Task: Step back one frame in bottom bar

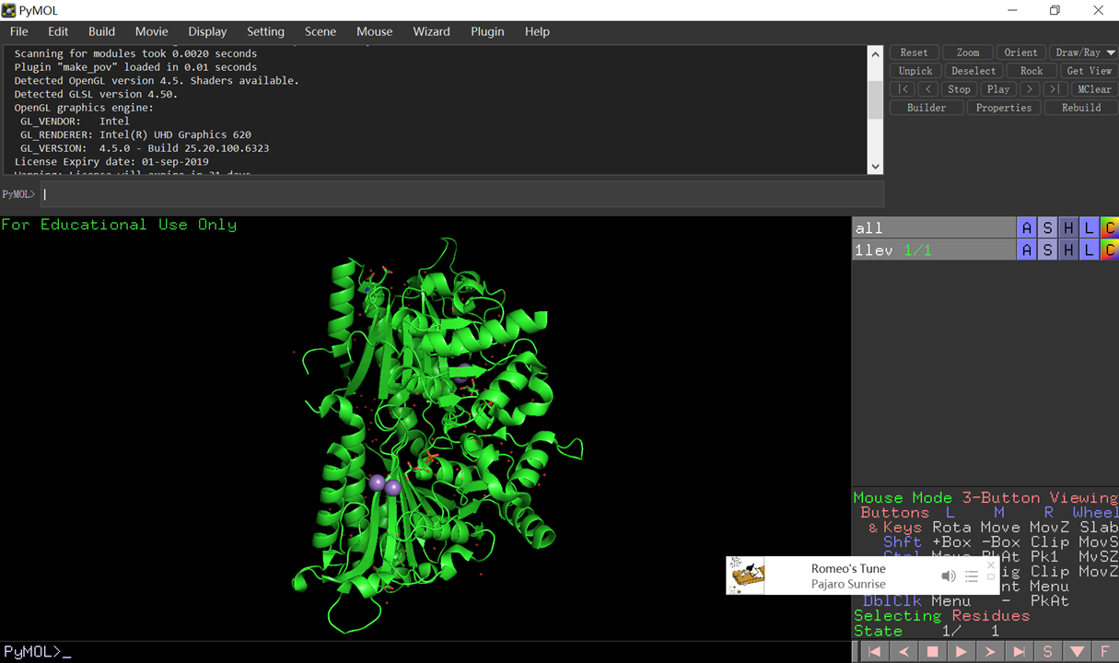Action: 903,652
